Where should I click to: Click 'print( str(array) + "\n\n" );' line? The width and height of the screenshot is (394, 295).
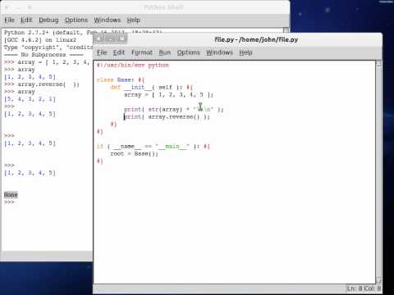[x=174, y=110]
